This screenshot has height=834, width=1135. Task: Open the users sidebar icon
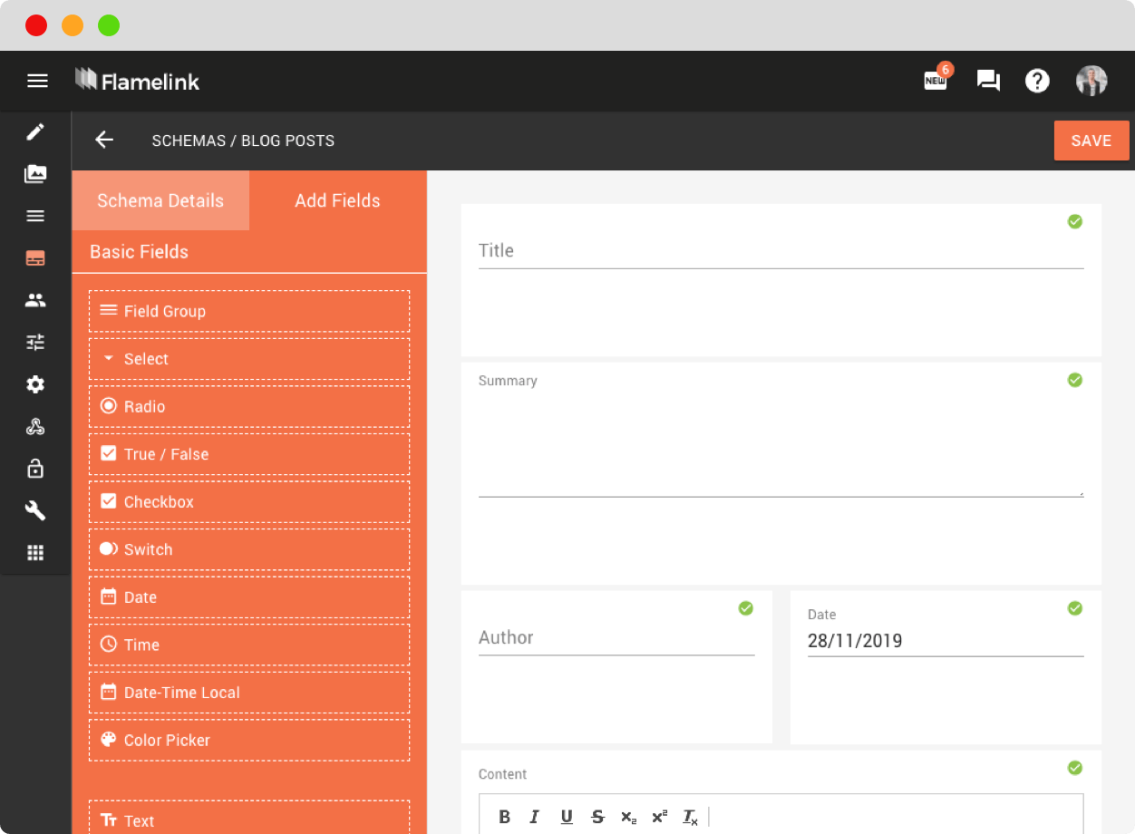pos(35,300)
